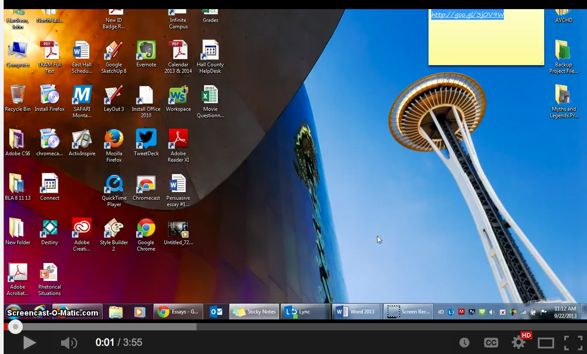Play the video
Screen dimensions: 587x354
29,343
